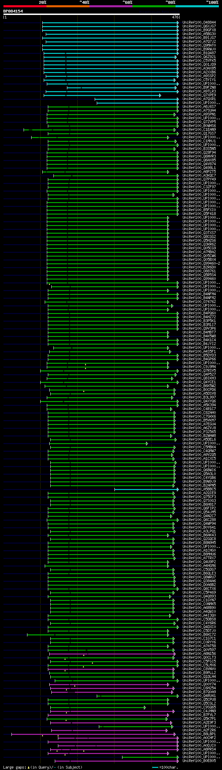This screenshot has height=770, width=222.
Task: Click the UniRef100_Q8WRU7 label
Action: pyautogui.click(x=199, y=577)
